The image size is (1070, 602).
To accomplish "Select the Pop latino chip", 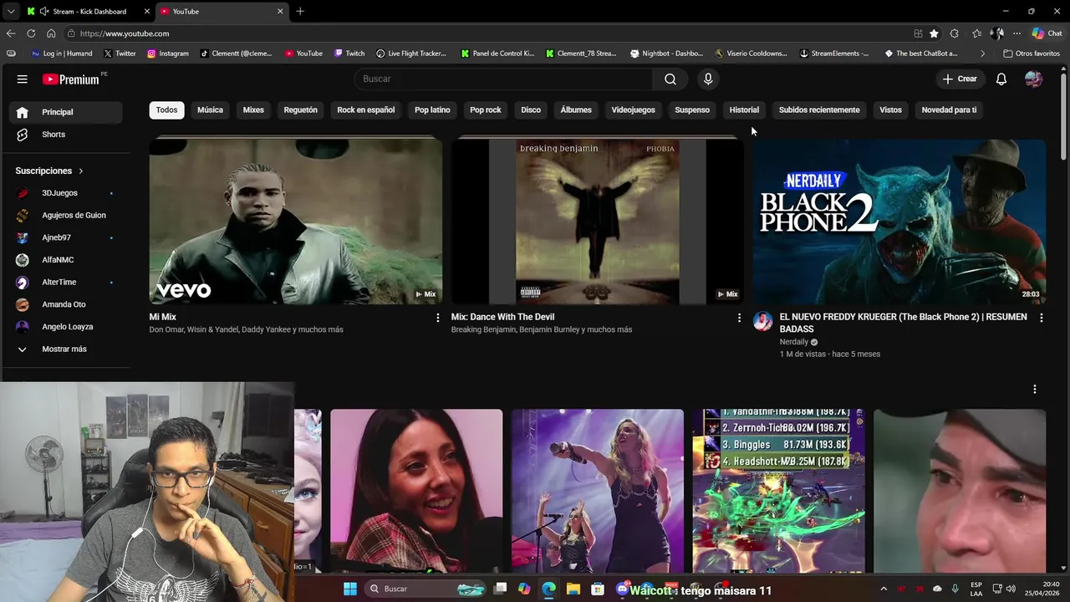I will pos(432,110).
